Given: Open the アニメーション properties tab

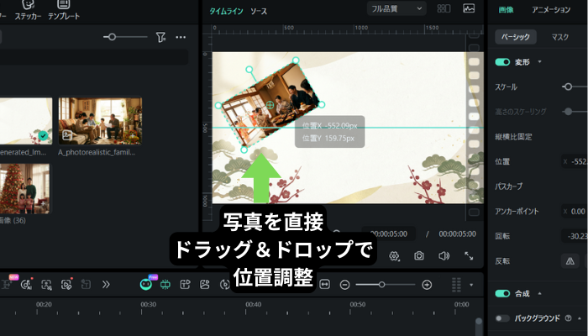Looking at the screenshot, I should coord(551,10).
